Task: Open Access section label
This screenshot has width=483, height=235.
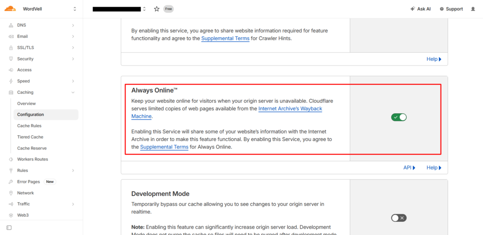Action: point(25,70)
